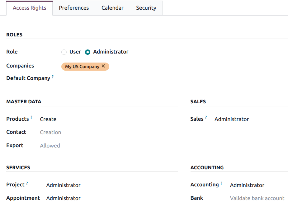Click the ROLES section heading

14,35
